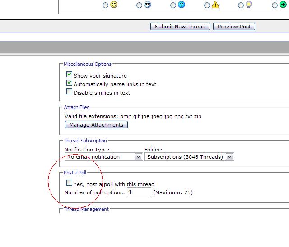Screen dimensions: 289x247
Task: Select the blue question mark post icon
Action: tap(182, 5)
